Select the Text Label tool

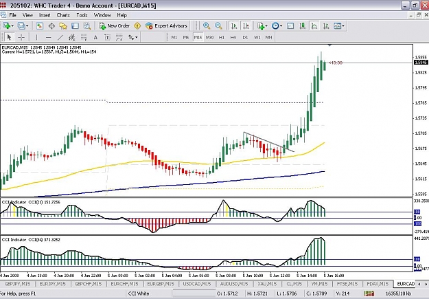click(107, 37)
